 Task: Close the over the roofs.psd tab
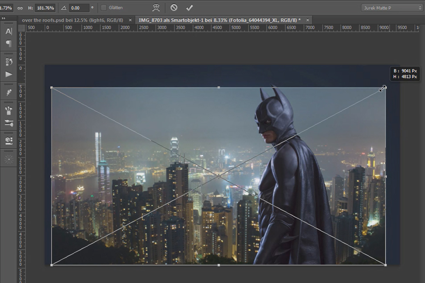(x=130, y=20)
